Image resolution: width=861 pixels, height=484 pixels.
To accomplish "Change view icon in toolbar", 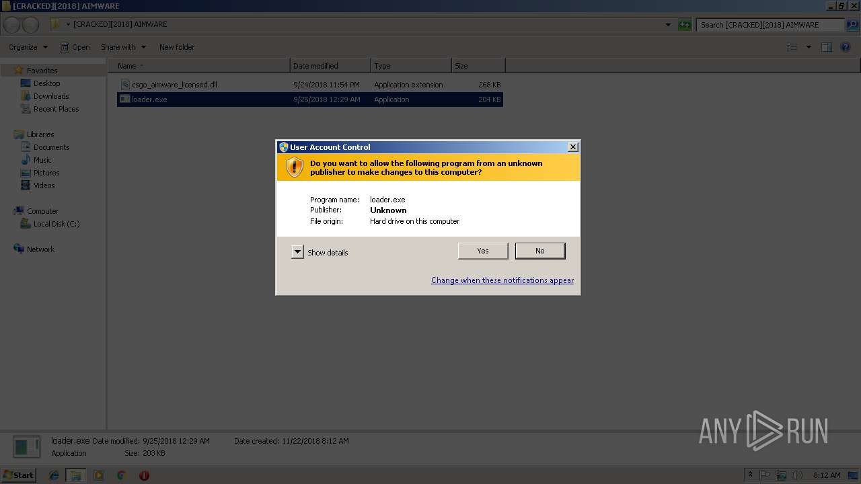I will (x=792, y=47).
